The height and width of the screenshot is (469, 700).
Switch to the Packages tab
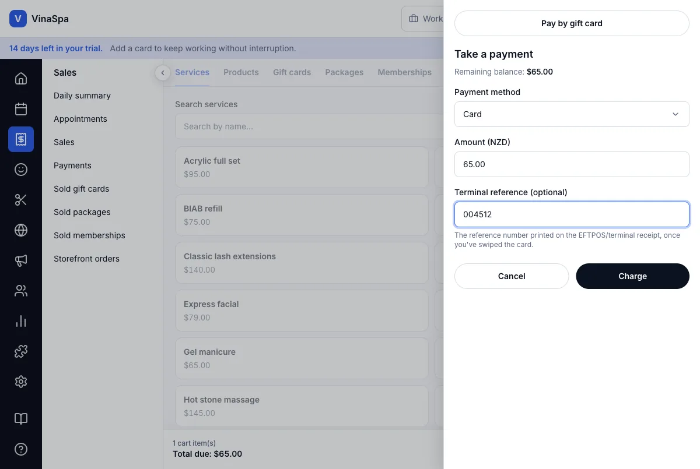344,72
